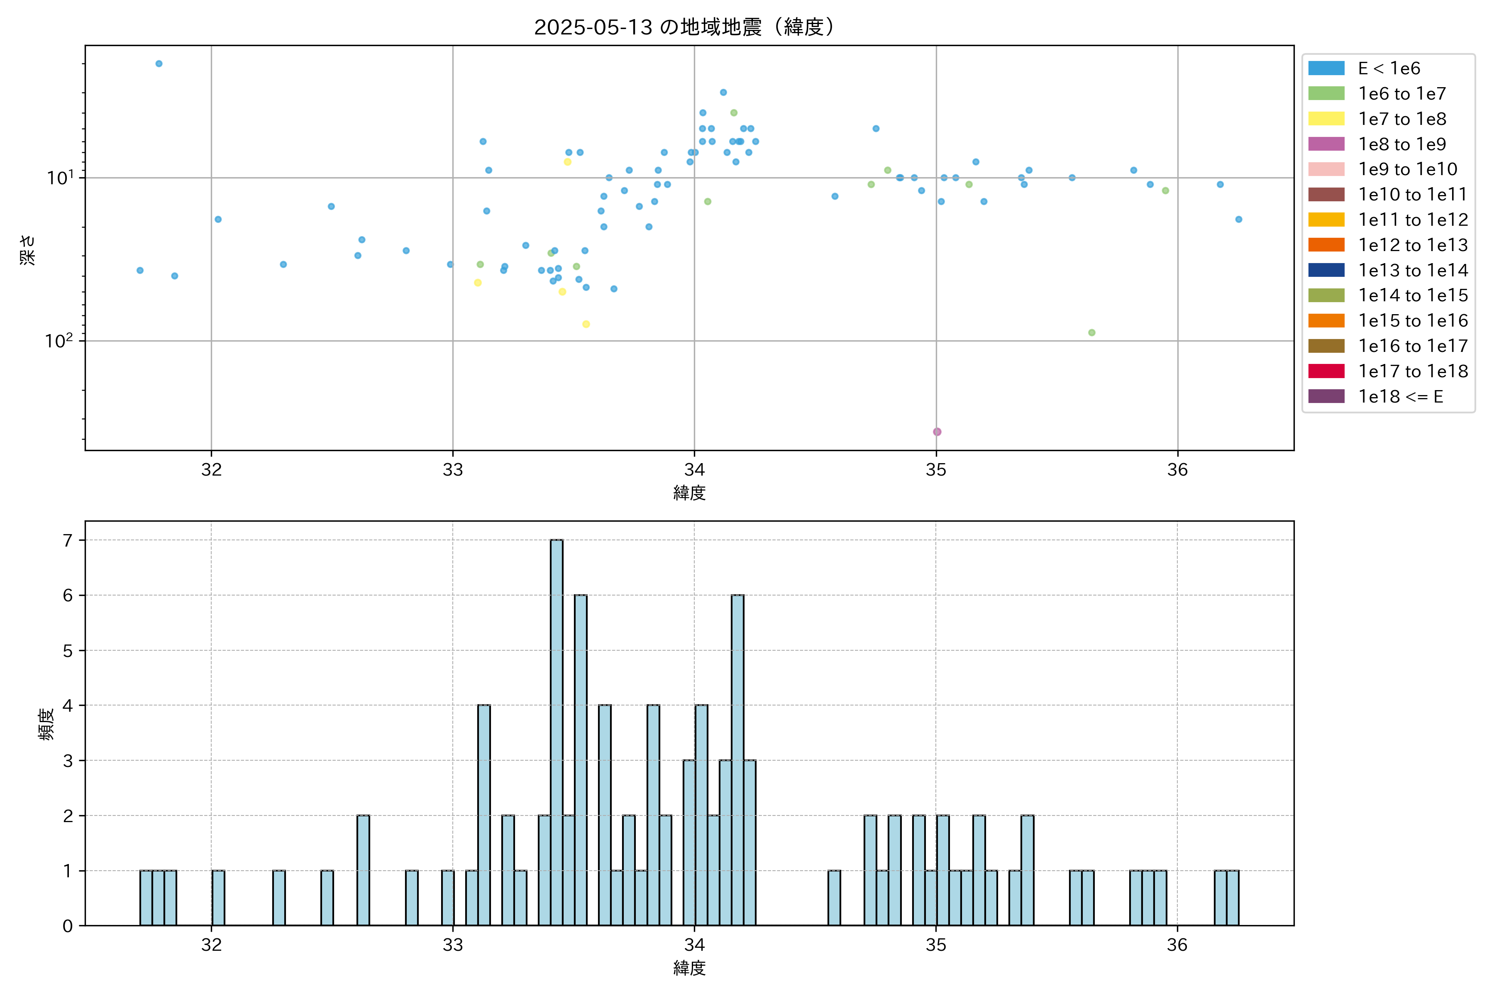Click the navy 1e13 to 1e14 legend swatch
The height and width of the screenshot is (996, 1494).
click(x=1326, y=270)
